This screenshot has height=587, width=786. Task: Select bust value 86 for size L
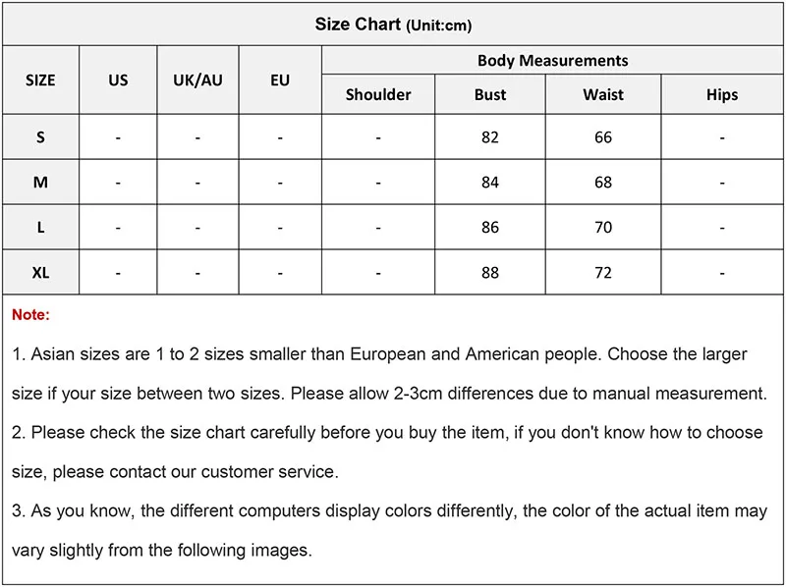(x=490, y=228)
